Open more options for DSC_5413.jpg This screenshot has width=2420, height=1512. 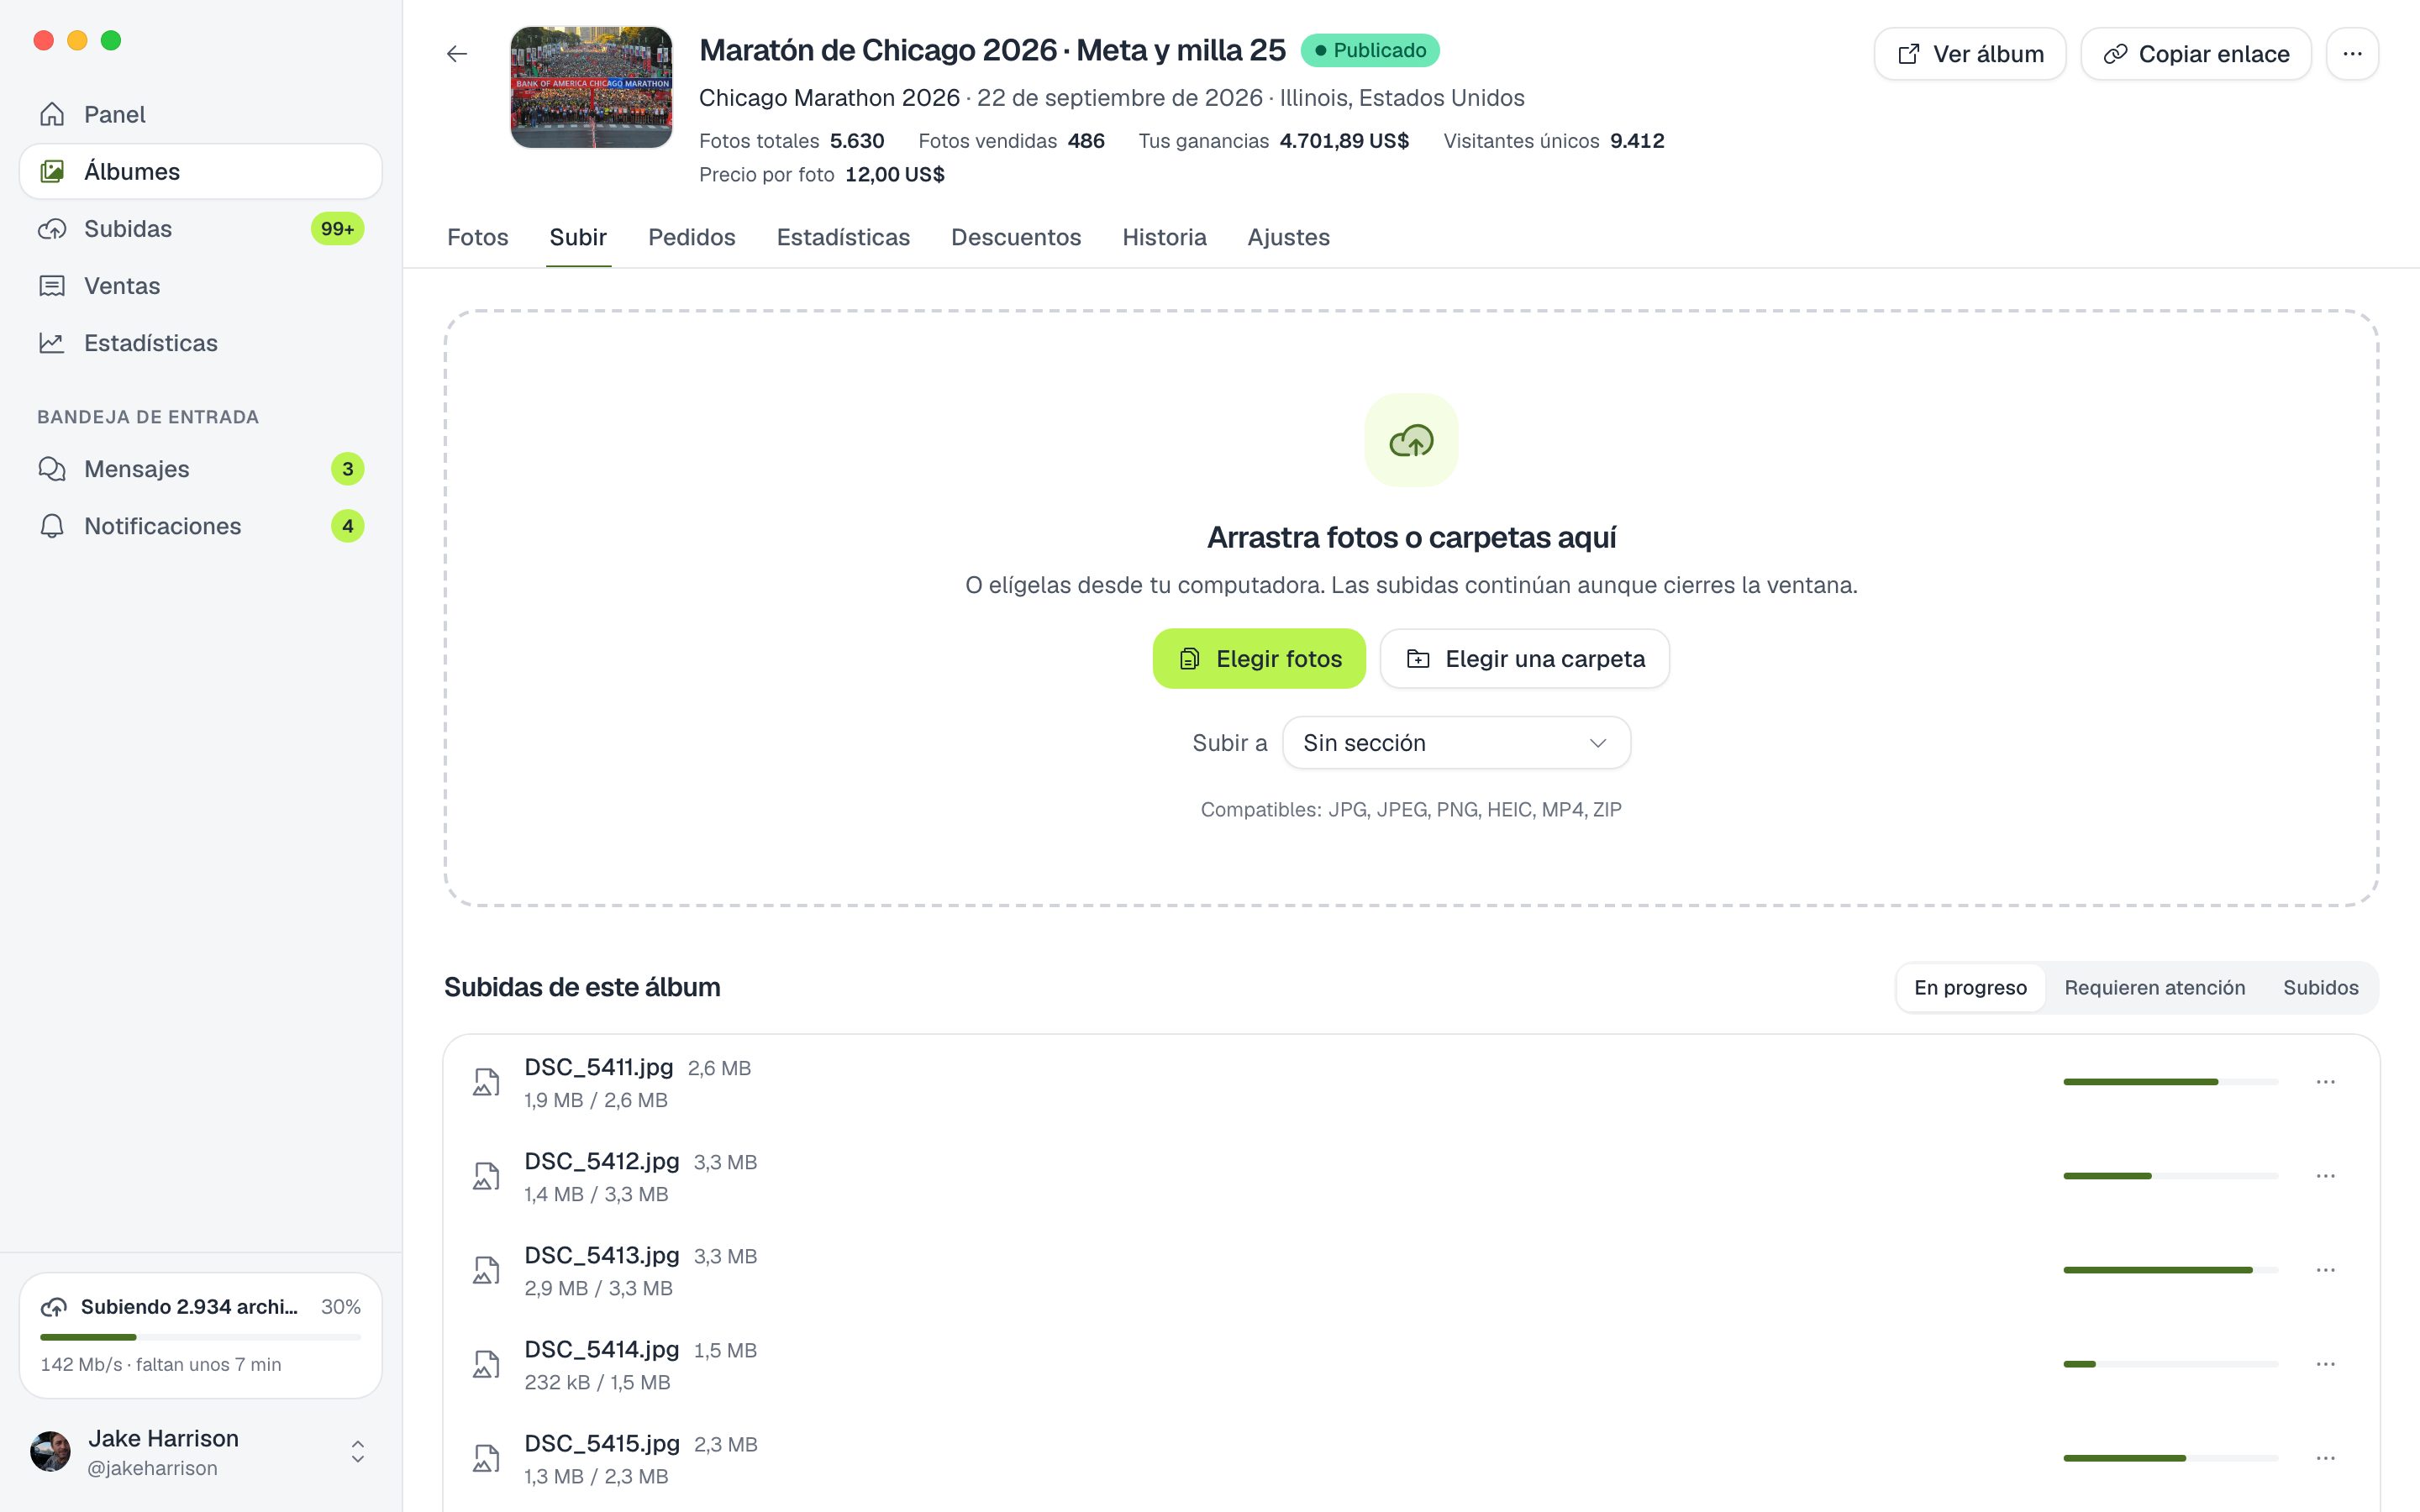[x=2326, y=1270]
